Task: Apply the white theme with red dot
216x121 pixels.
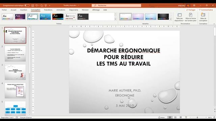Action: 70,16
